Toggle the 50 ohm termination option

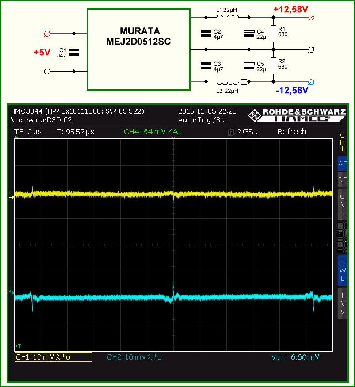coord(343,238)
